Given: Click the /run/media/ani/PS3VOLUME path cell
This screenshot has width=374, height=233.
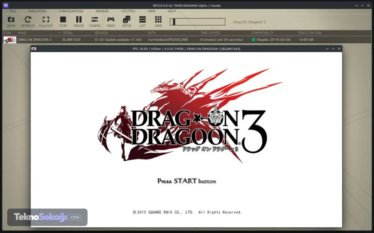Looking at the screenshot, I should pyautogui.click(x=168, y=40).
